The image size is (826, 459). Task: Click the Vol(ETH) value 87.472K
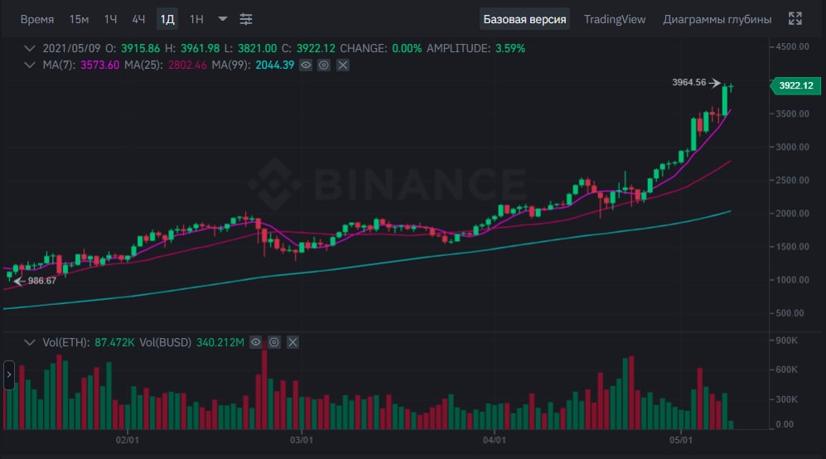pos(114,342)
